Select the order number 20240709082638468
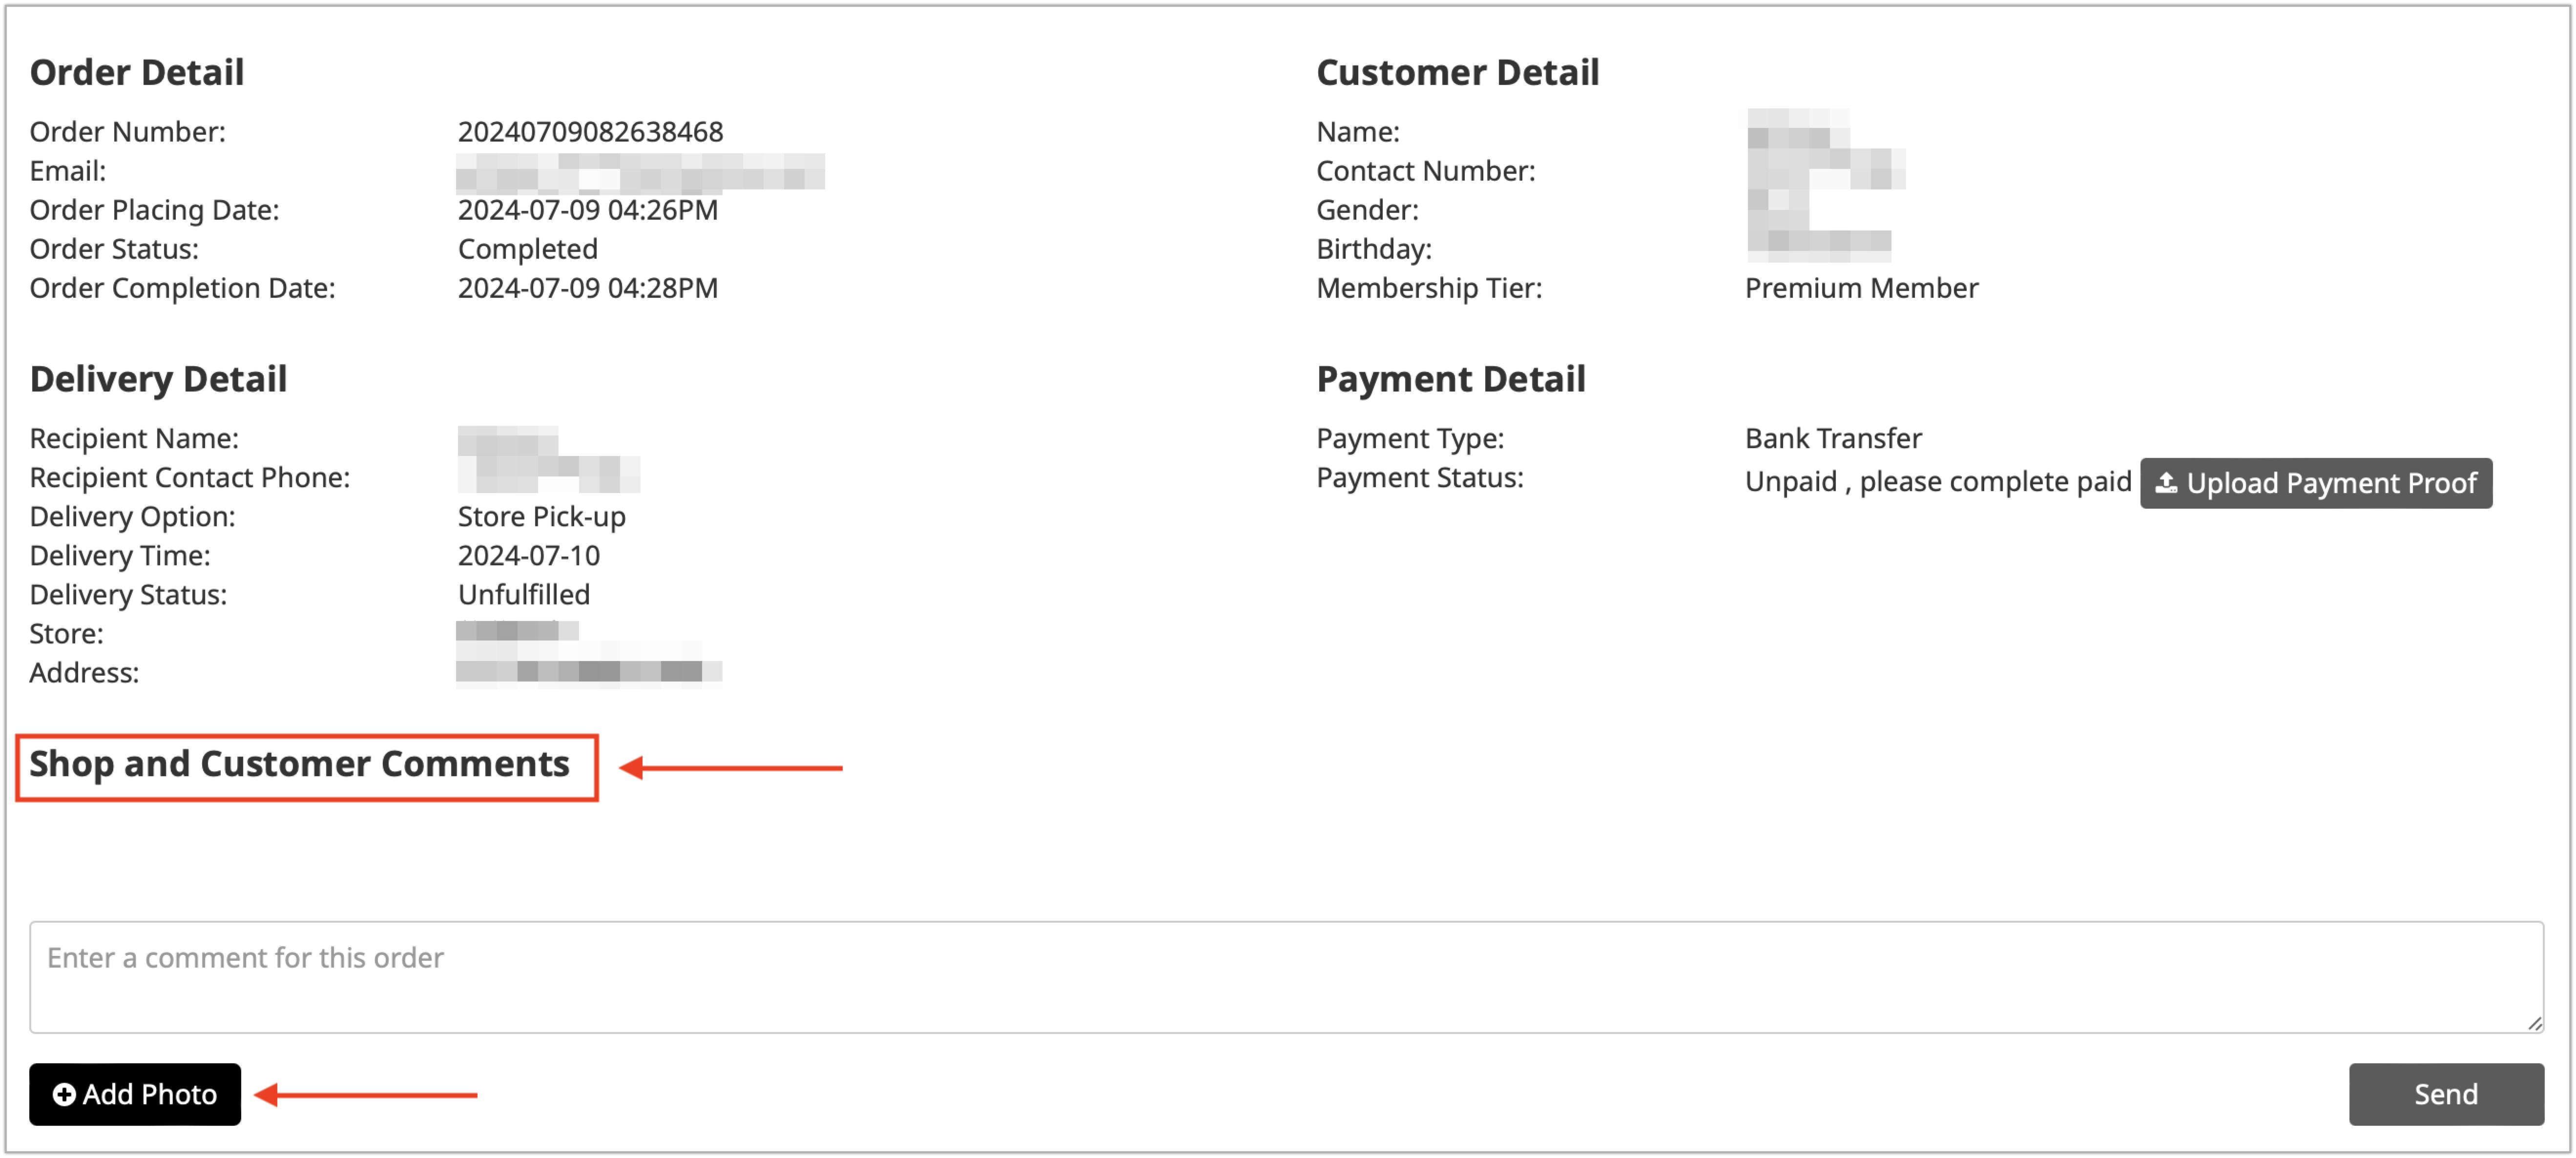This screenshot has width=2576, height=1158. [590, 131]
